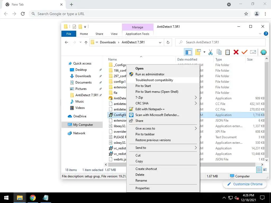This screenshot has height=203, width=271.
Task: Click the red X Delete toolbar icon
Action: 236,52
